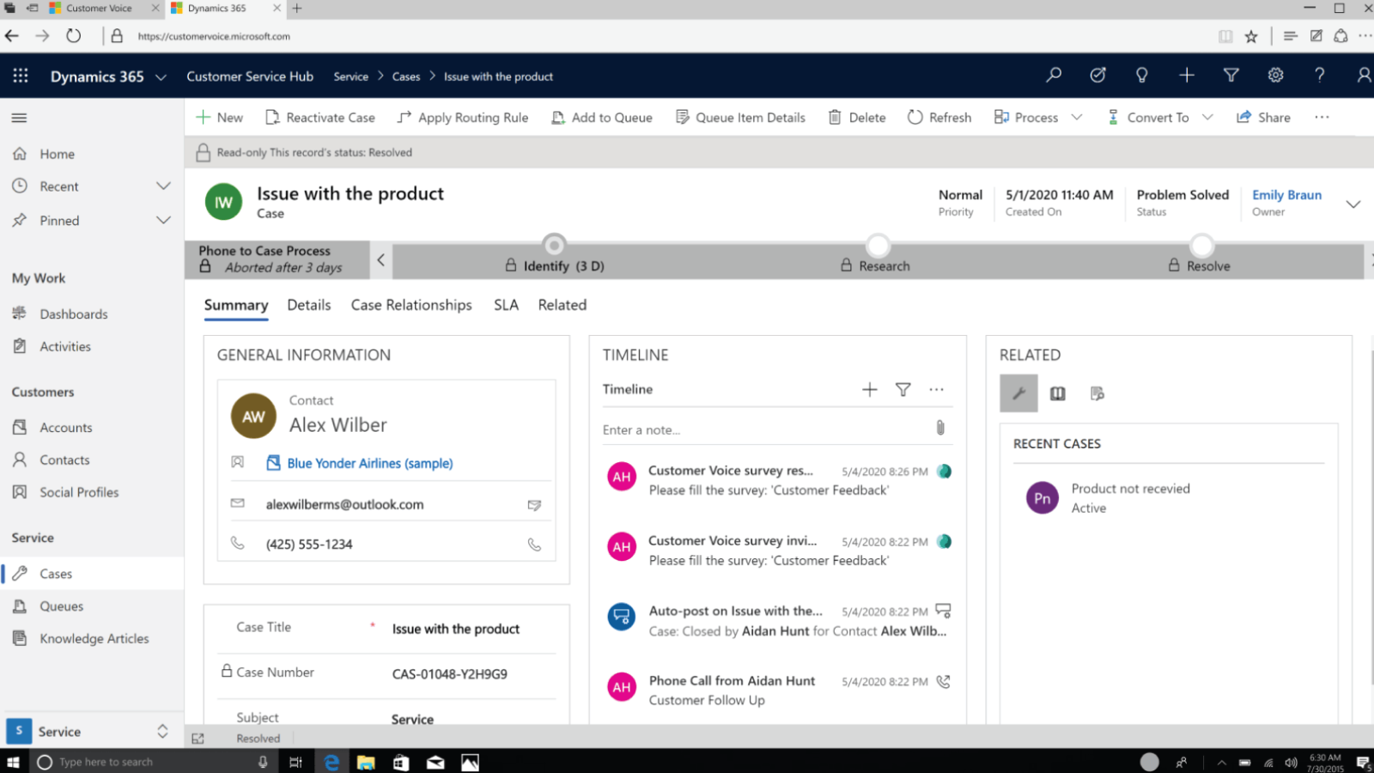
Task: Collapse the Recent section in the sidebar
Action: (x=163, y=186)
